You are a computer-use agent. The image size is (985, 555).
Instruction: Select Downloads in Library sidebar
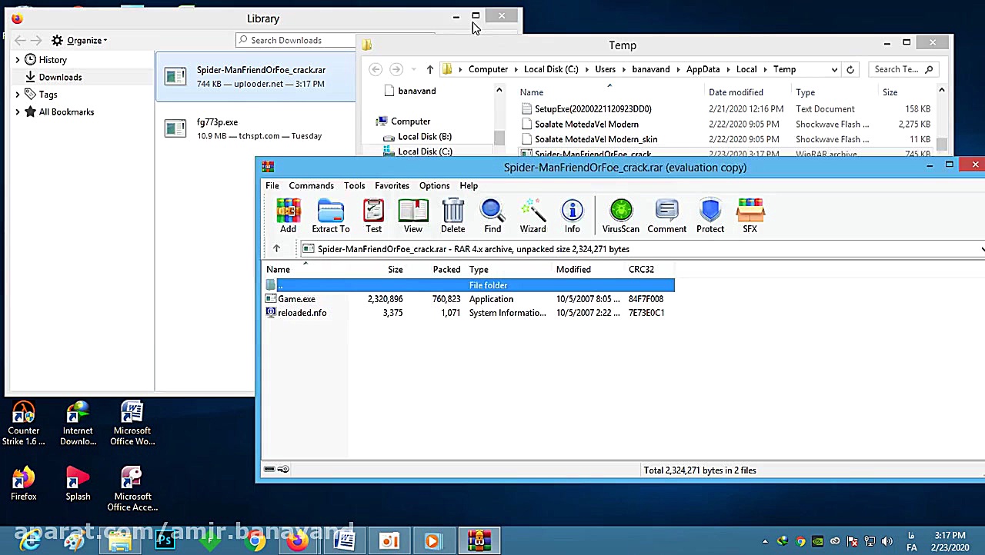pos(60,78)
